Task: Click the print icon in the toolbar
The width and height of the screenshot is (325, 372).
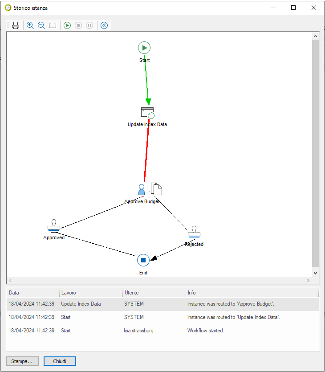Action: [x=16, y=25]
